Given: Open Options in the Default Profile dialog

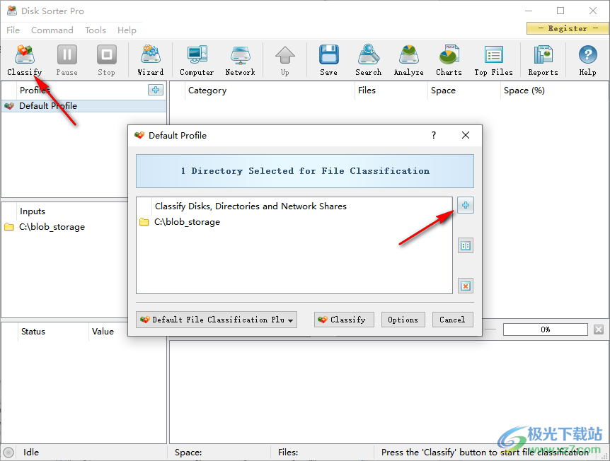Looking at the screenshot, I should (x=403, y=320).
